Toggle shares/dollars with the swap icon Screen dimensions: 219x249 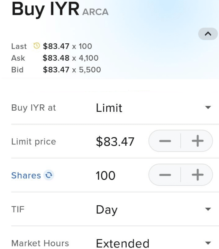point(49,175)
